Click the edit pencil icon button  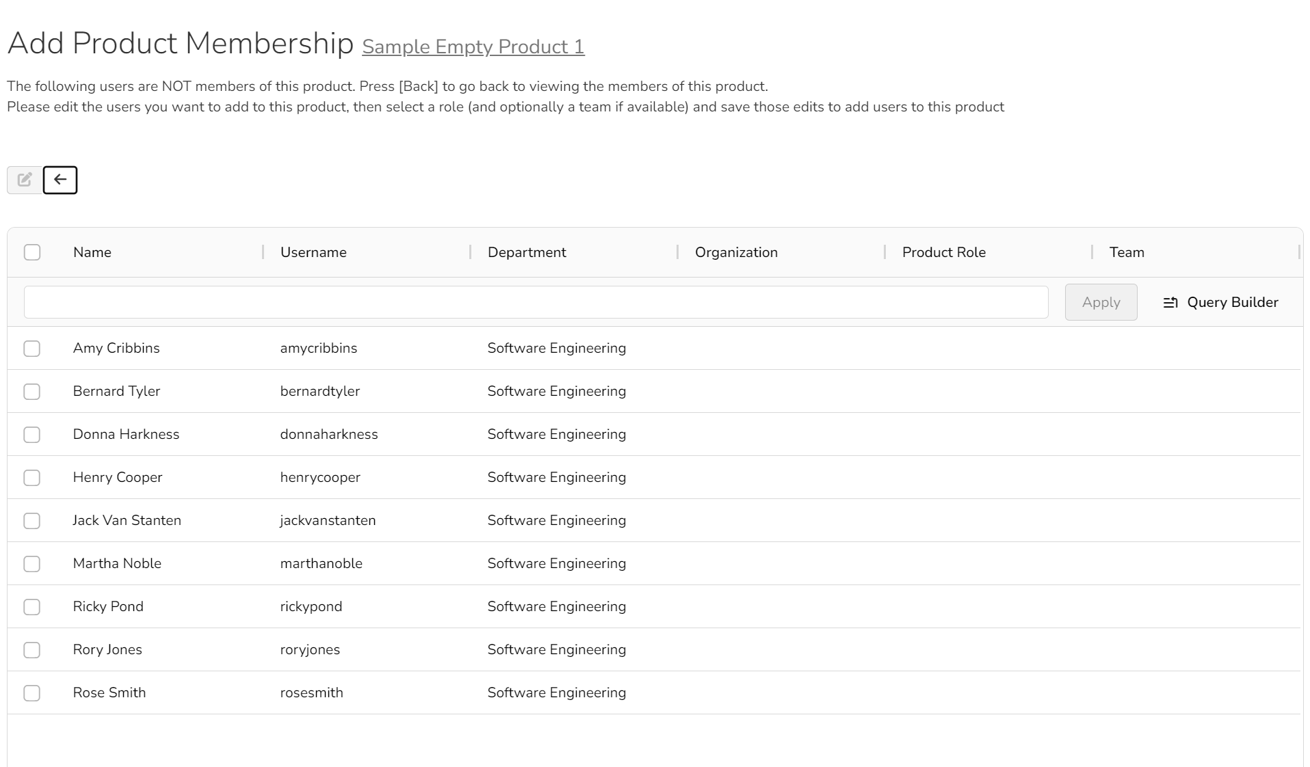pos(25,180)
